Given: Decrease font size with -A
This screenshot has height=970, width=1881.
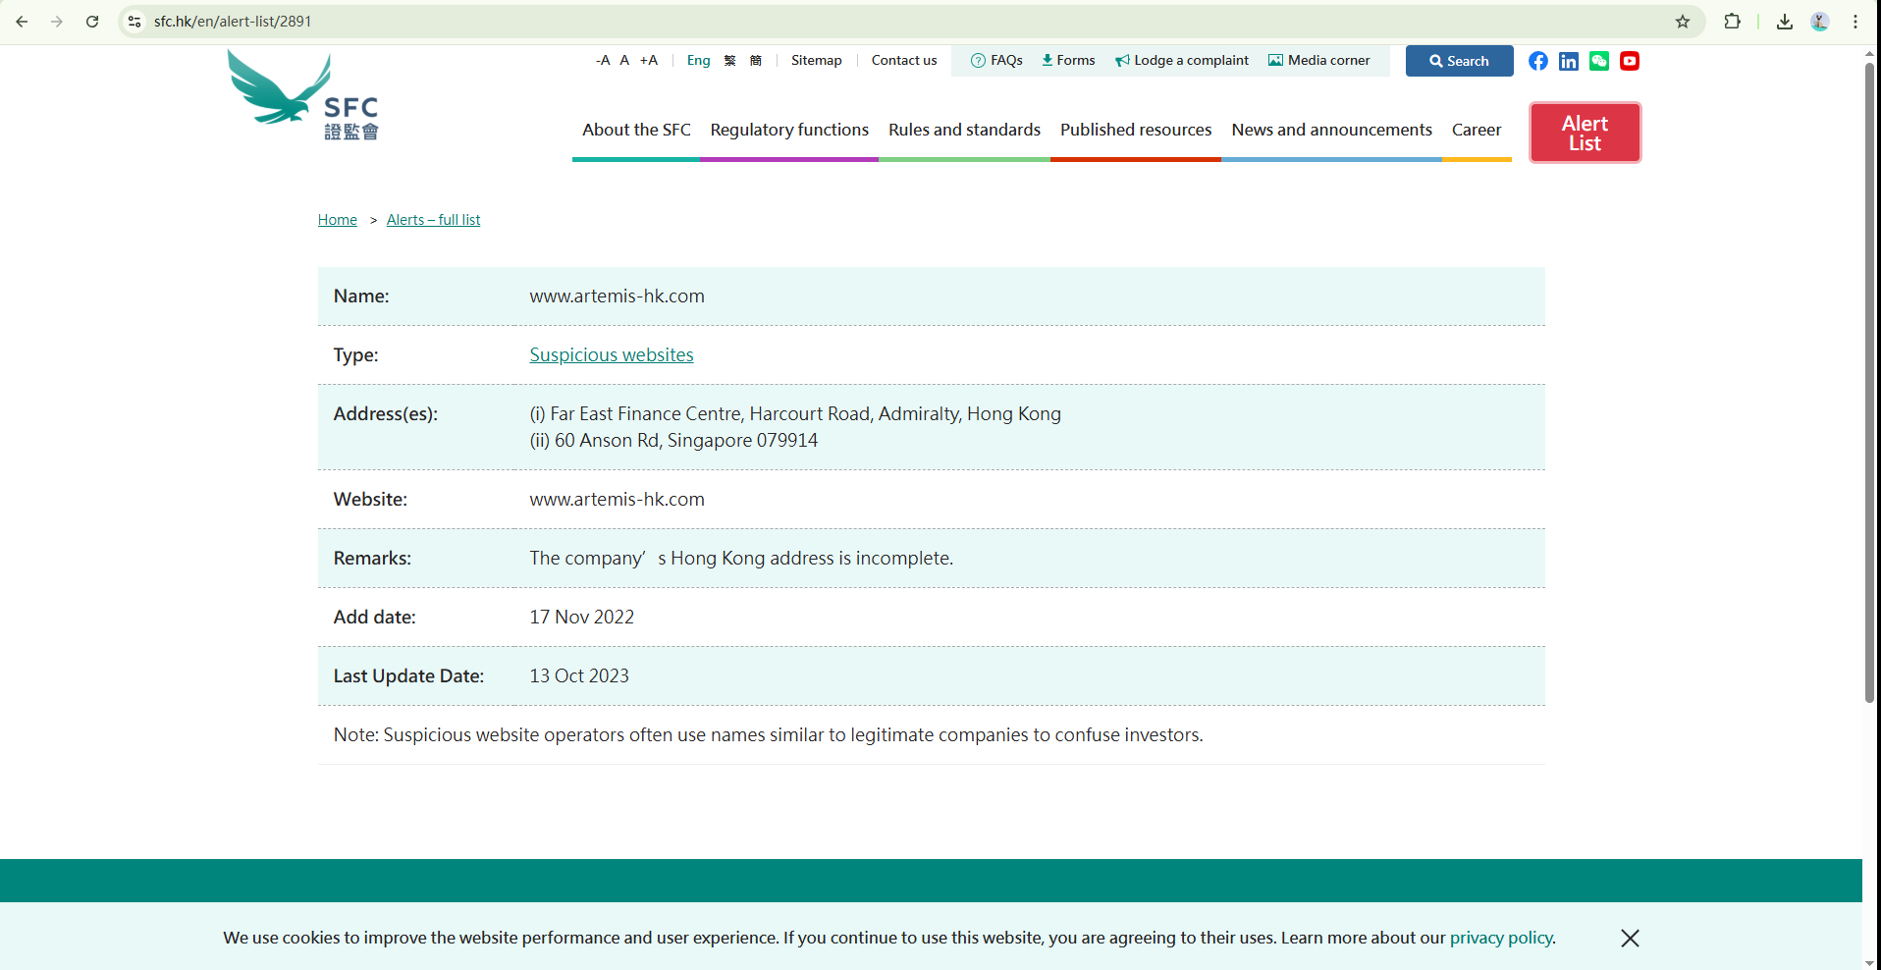Looking at the screenshot, I should coord(602,61).
